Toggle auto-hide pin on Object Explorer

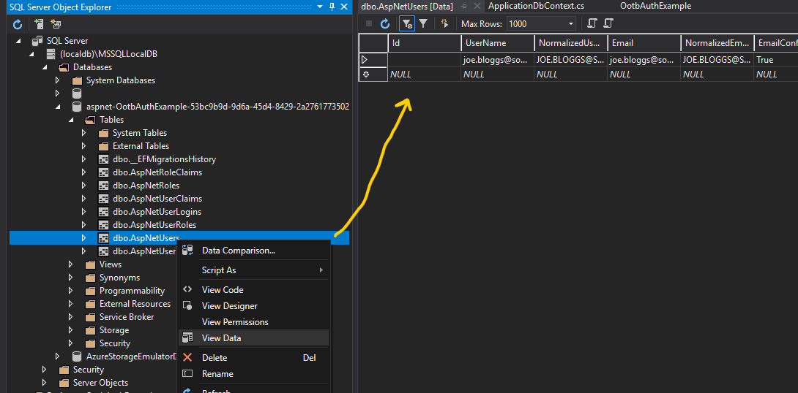pyautogui.click(x=332, y=7)
